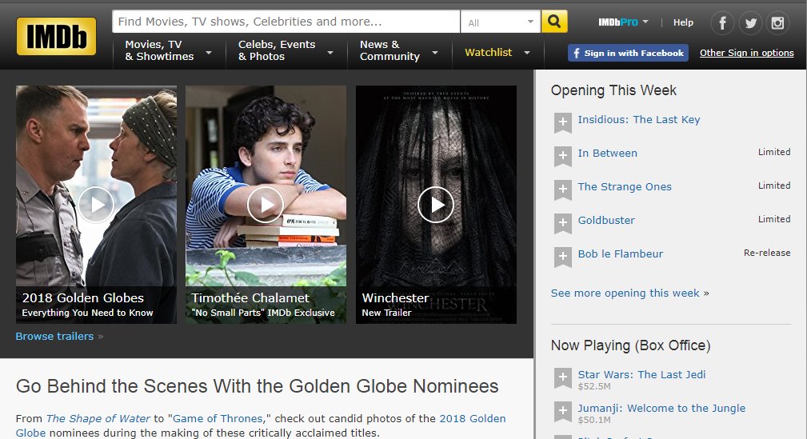Play the Winchester trailer
Viewport: 807px width, 439px height.
435,205
